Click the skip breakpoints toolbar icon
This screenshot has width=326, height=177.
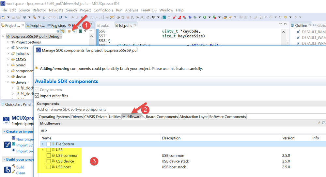[x=66, y=17]
